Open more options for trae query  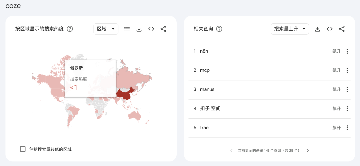(347, 128)
